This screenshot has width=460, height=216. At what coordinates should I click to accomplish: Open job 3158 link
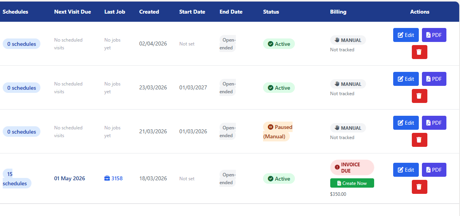click(113, 178)
